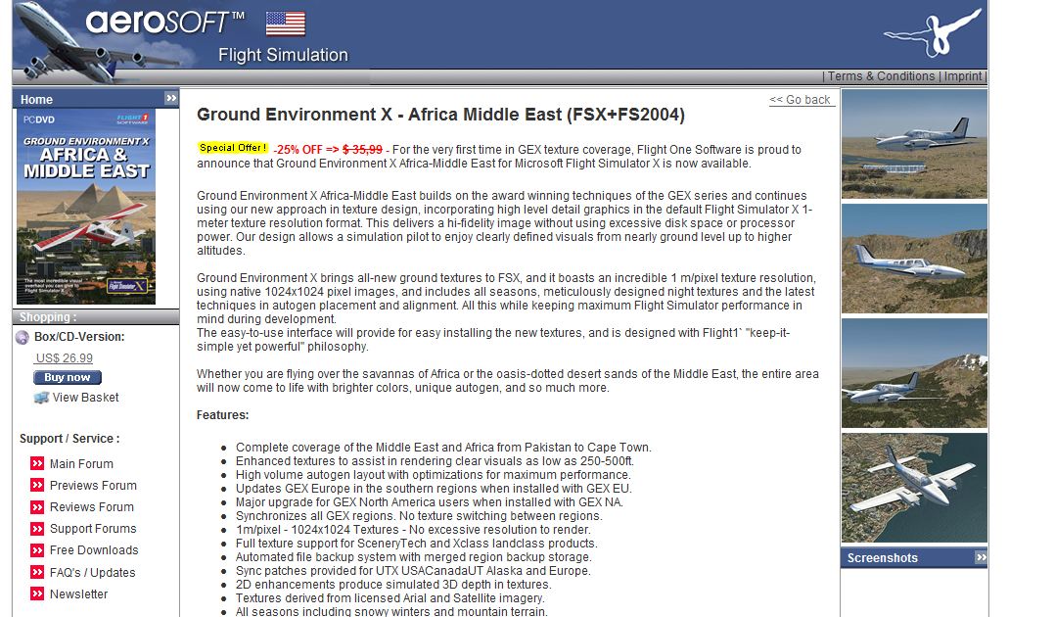Click the bullet about 1m/pixel 1024x1024 Textures
This screenshot has height=617, width=1055.
pos(413,530)
